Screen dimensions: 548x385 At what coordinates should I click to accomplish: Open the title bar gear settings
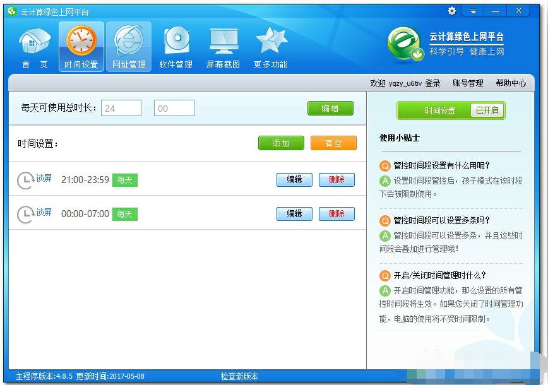(x=451, y=11)
